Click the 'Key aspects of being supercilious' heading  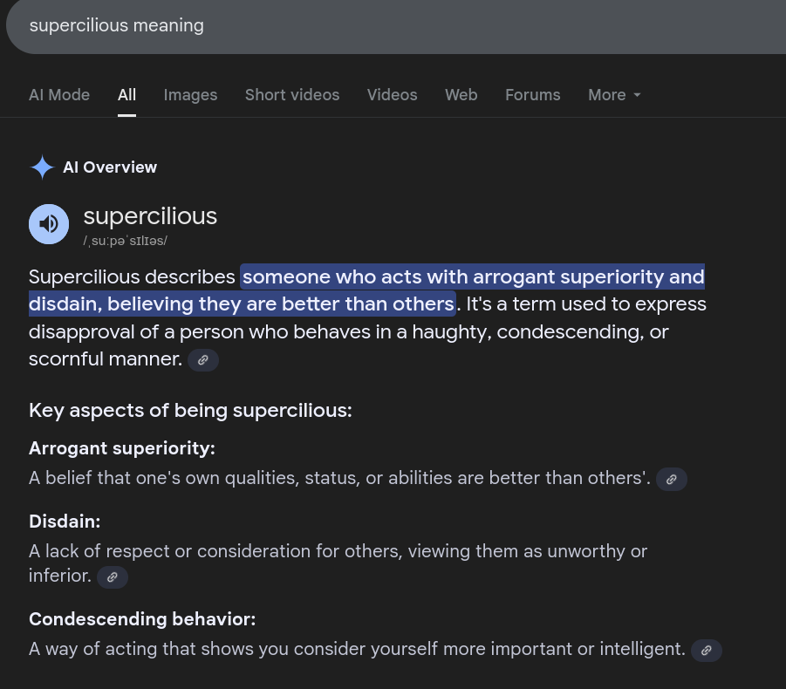tap(190, 411)
